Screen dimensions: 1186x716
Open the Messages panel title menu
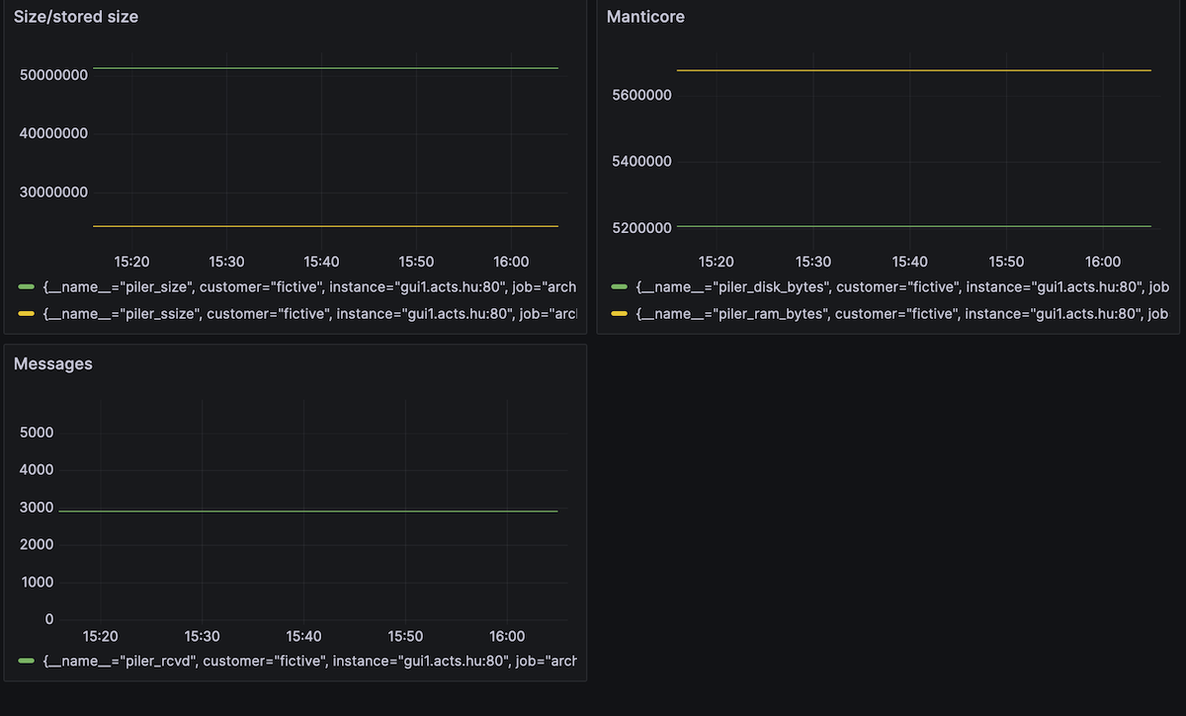click(x=53, y=363)
